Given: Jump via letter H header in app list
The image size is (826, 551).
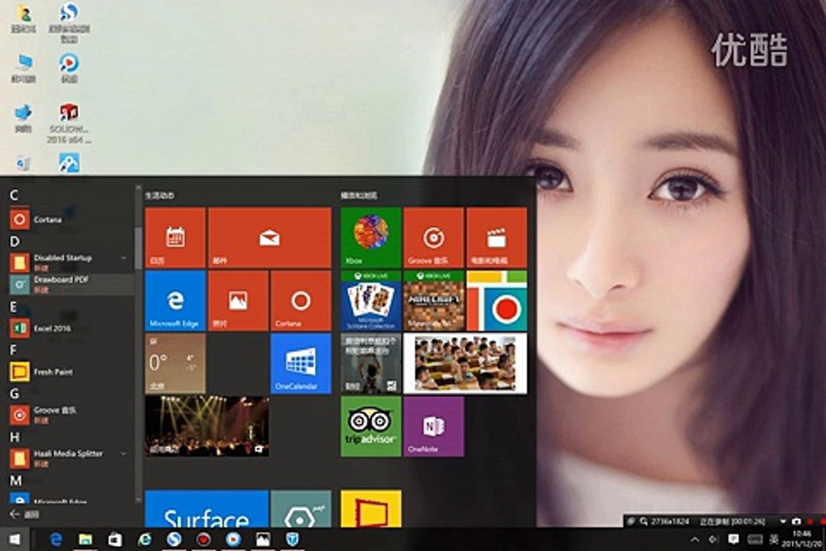Looking at the screenshot, I should (x=15, y=437).
